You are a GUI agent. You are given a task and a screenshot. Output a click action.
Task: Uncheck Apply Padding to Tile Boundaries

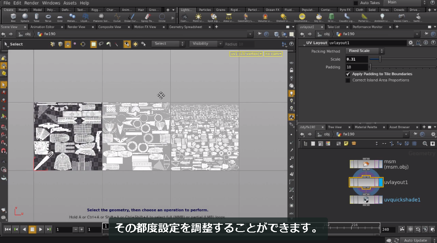tap(348, 74)
